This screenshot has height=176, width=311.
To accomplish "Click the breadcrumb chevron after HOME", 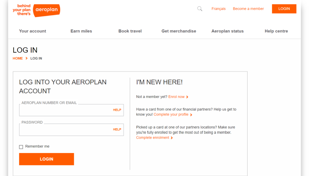I will click(26, 58).
